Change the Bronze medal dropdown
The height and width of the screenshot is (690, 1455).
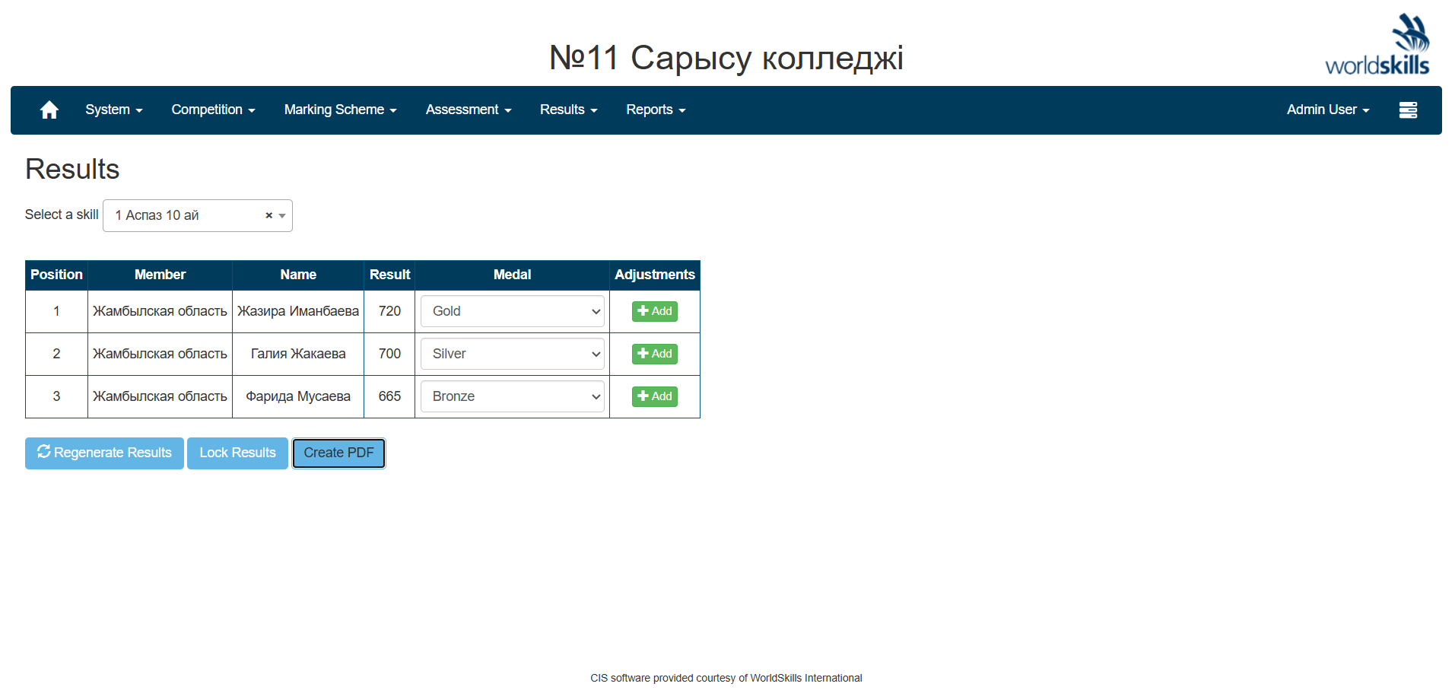coord(513,396)
